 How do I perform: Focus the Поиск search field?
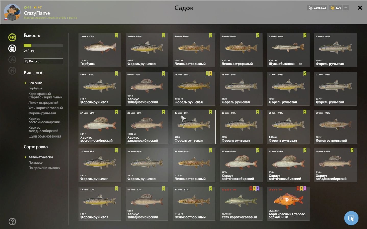tap(43, 61)
